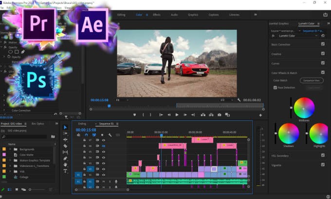Toggle Vignette checkbox
The height and width of the screenshot is (199, 331).
click(323, 164)
